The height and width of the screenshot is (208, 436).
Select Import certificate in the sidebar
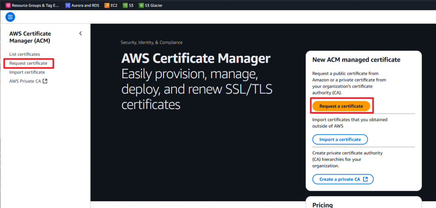(x=27, y=72)
